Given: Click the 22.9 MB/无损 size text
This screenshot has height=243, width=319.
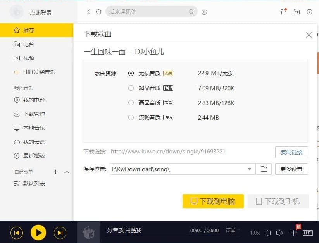Looking at the screenshot, I should tap(216, 73).
